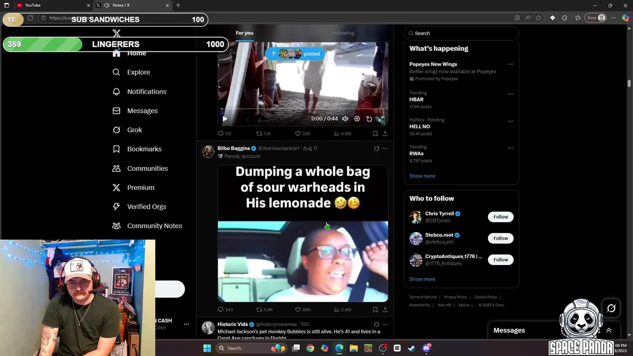Open Grok in the sidebar
Screen dimensions: 633x356
click(x=127, y=130)
